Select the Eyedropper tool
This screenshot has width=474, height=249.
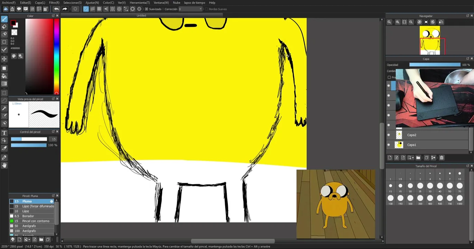(4, 157)
